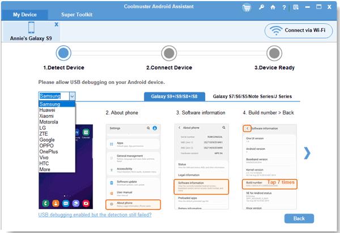Click the Build number guide thumbnail

click(270, 167)
